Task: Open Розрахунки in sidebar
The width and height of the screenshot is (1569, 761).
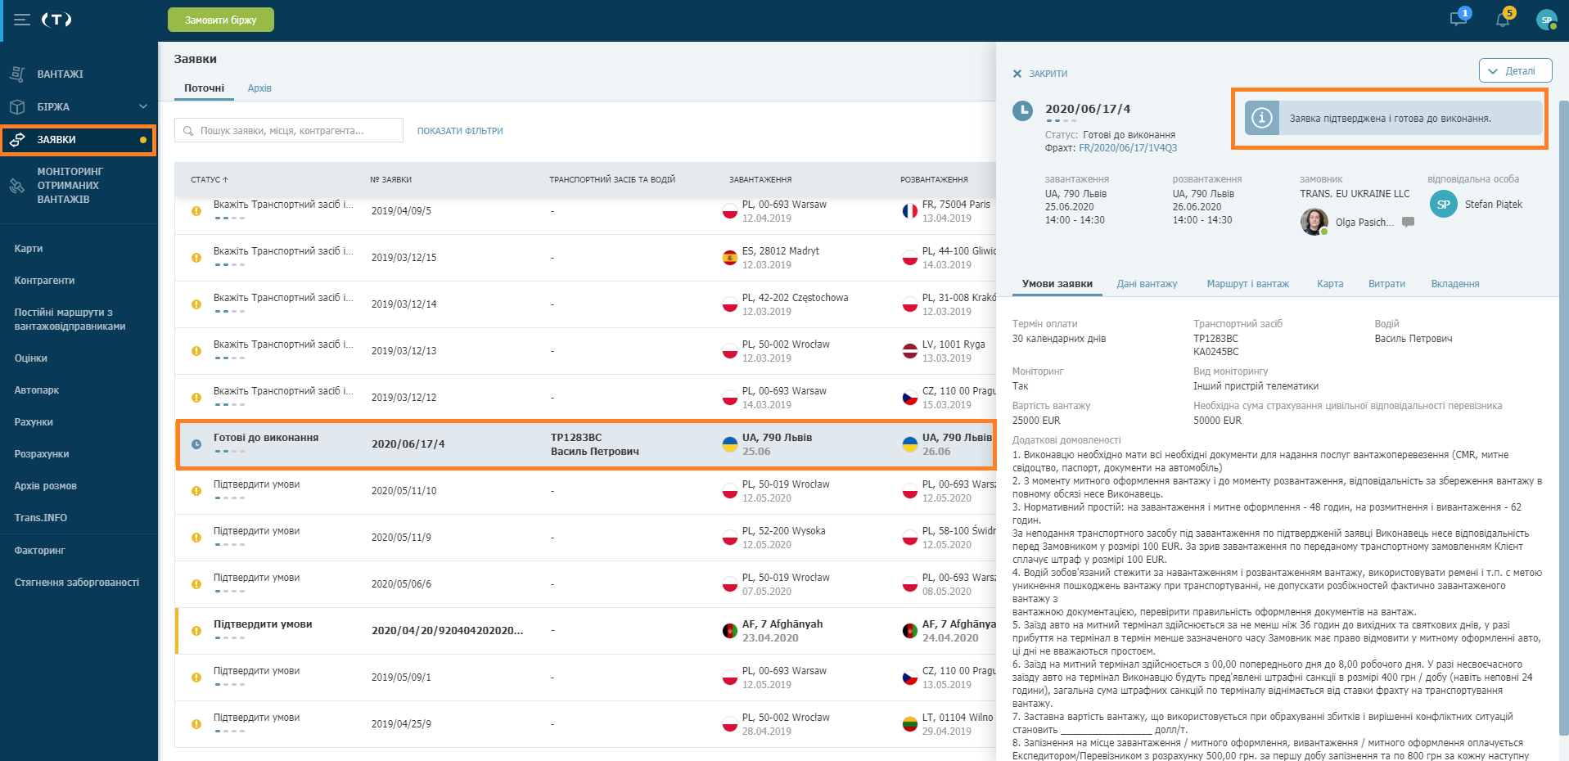Action: tap(42, 454)
